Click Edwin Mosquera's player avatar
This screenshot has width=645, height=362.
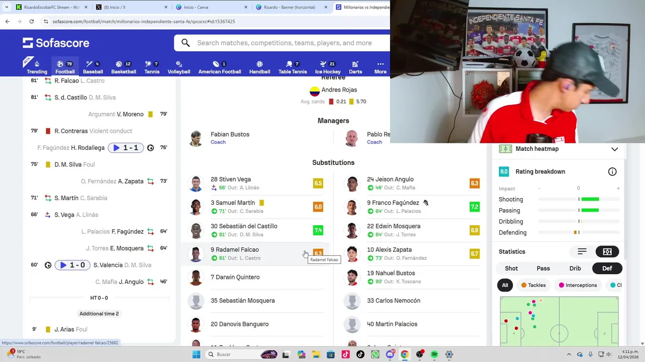[352, 230]
